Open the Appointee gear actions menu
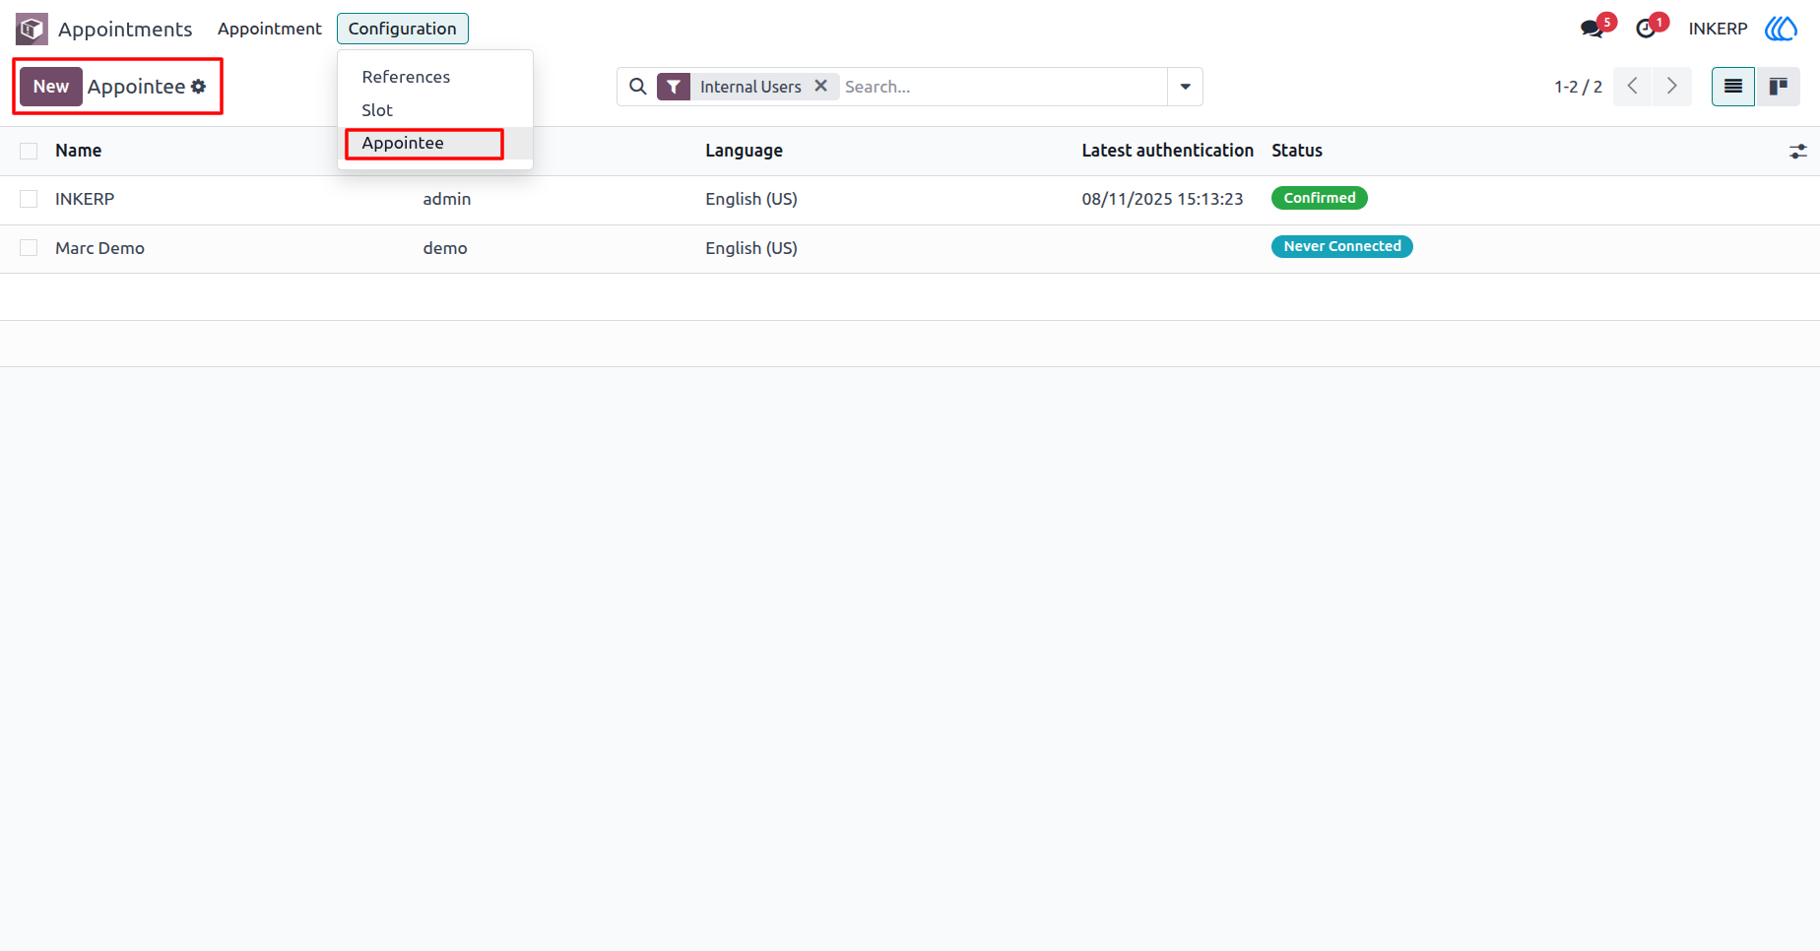This screenshot has height=951, width=1820. click(x=199, y=87)
